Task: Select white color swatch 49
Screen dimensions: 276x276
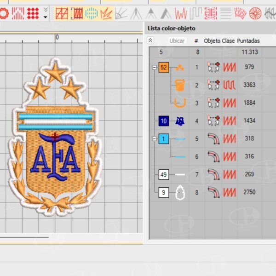Action: point(164,174)
